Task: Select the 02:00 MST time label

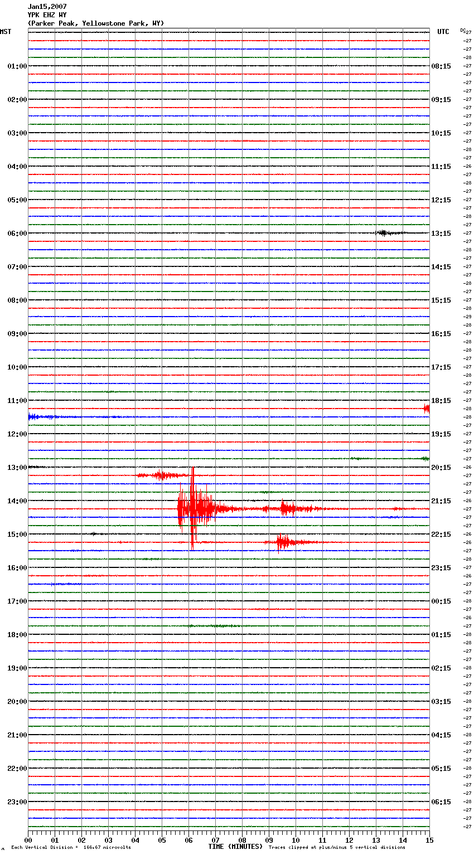Action: pos(17,100)
